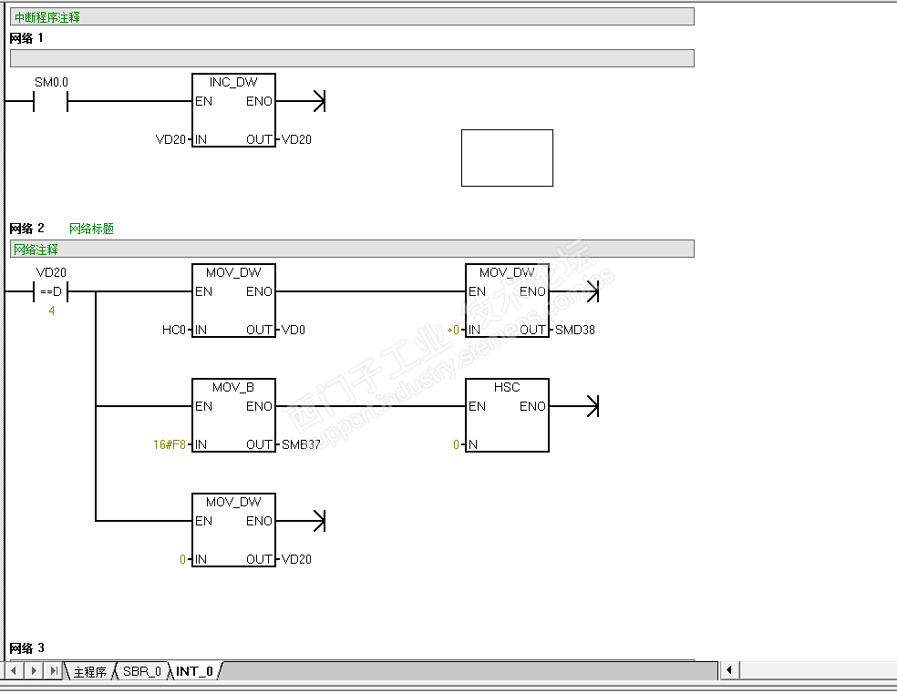Click the HC0 input operand
Image resolution: width=897 pixels, height=693 pixels.
(174, 330)
